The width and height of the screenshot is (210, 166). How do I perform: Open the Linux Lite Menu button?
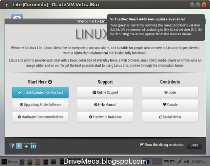10,162
